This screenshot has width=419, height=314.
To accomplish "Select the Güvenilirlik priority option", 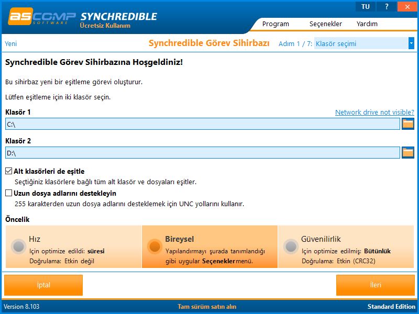I will tap(346, 246).
